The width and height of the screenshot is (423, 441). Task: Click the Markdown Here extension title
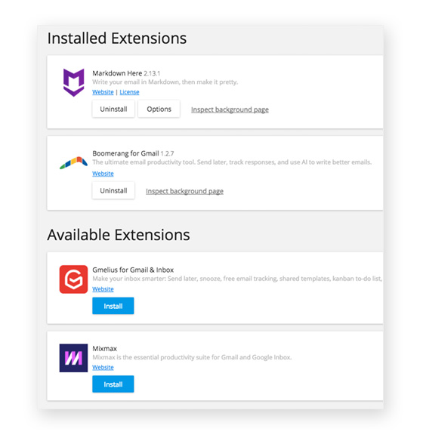pyautogui.click(x=117, y=73)
